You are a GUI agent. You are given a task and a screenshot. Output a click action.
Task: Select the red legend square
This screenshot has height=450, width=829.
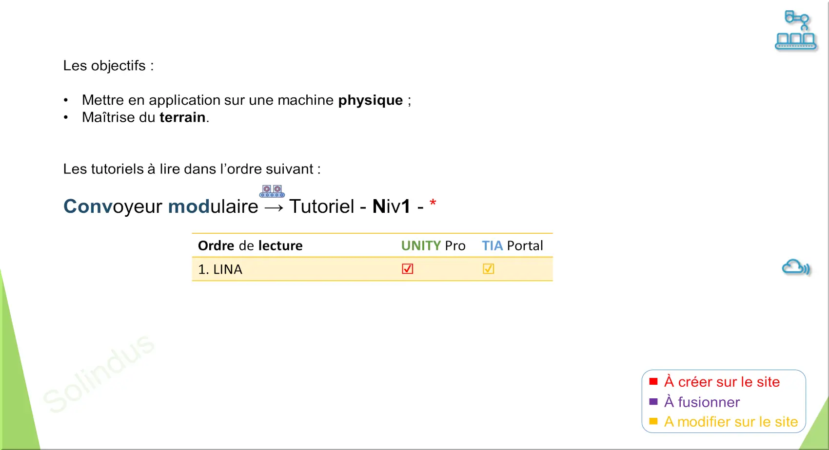tap(653, 381)
